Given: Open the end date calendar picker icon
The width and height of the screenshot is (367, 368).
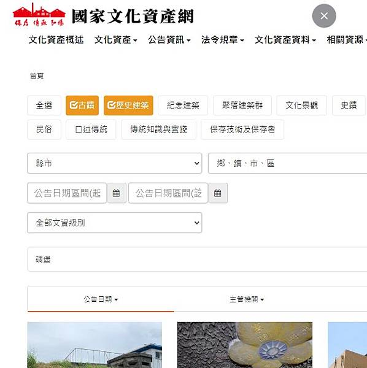Looking at the screenshot, I should coord(218,193).
